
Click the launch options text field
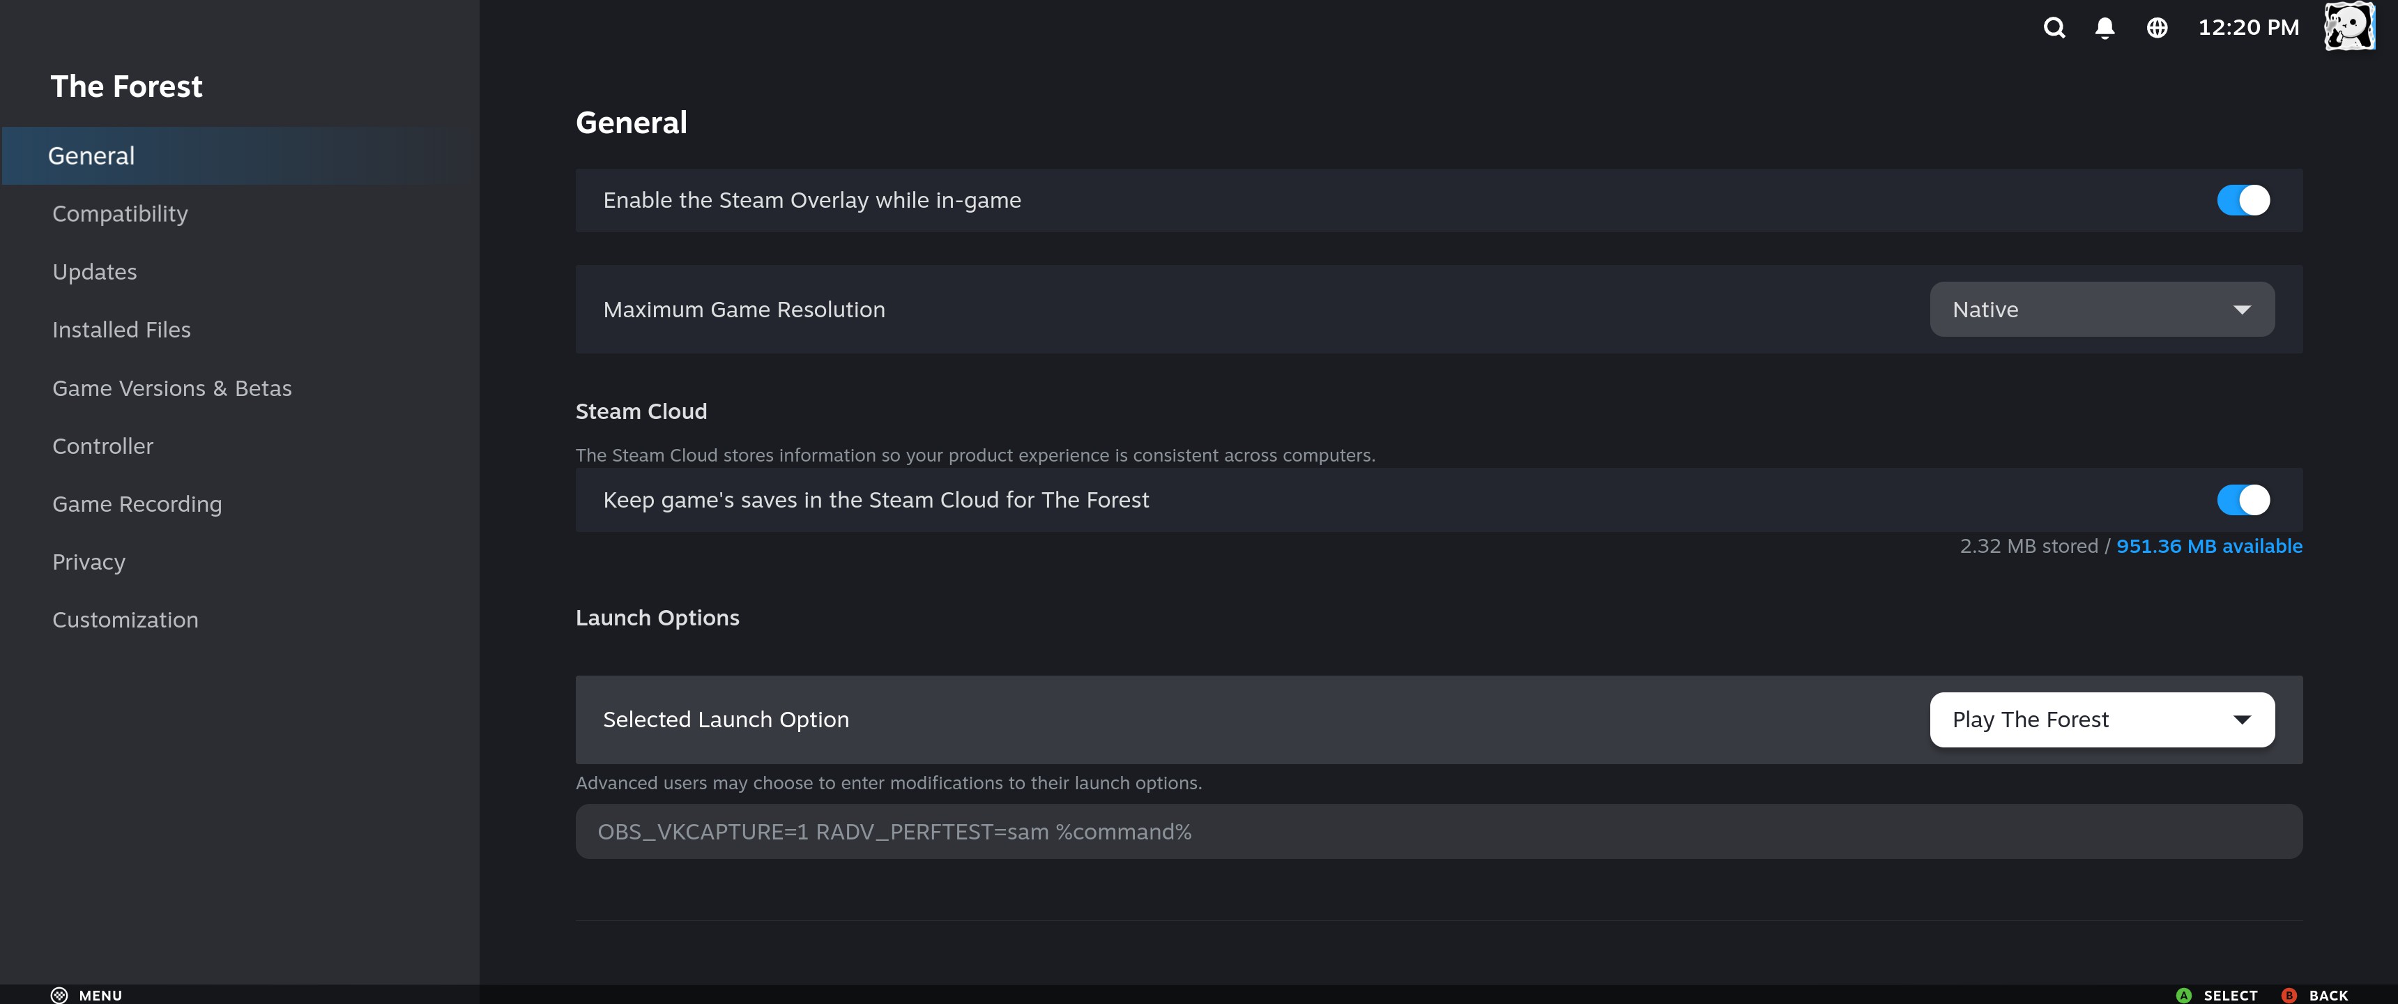click(1439, 832)
